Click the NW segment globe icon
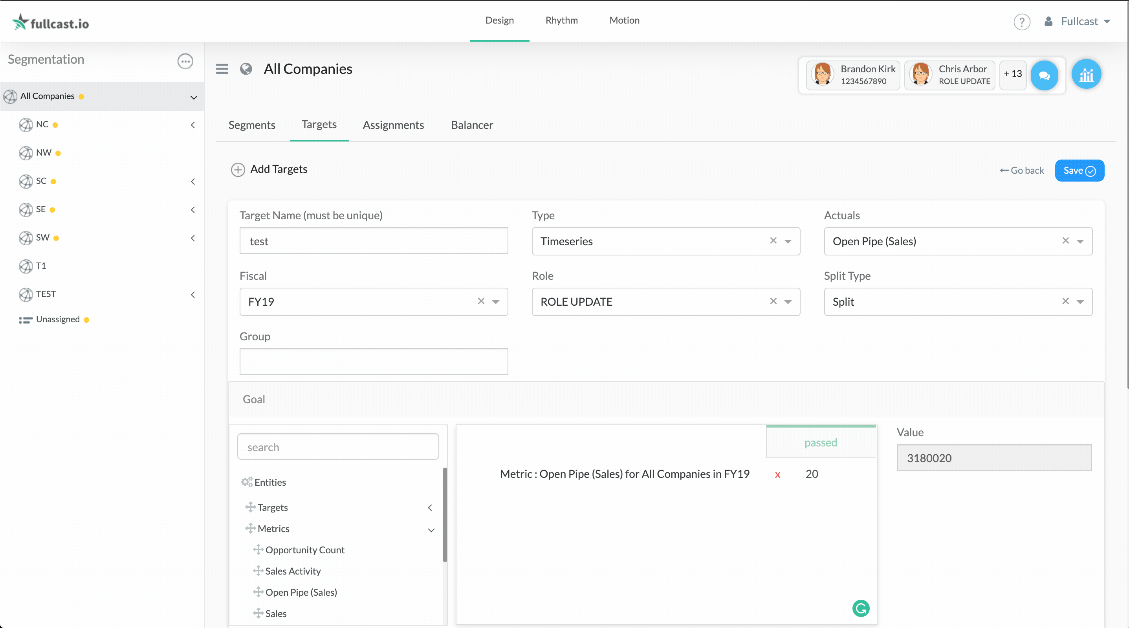Screen dimensions: 1129x628 point(26,153)
